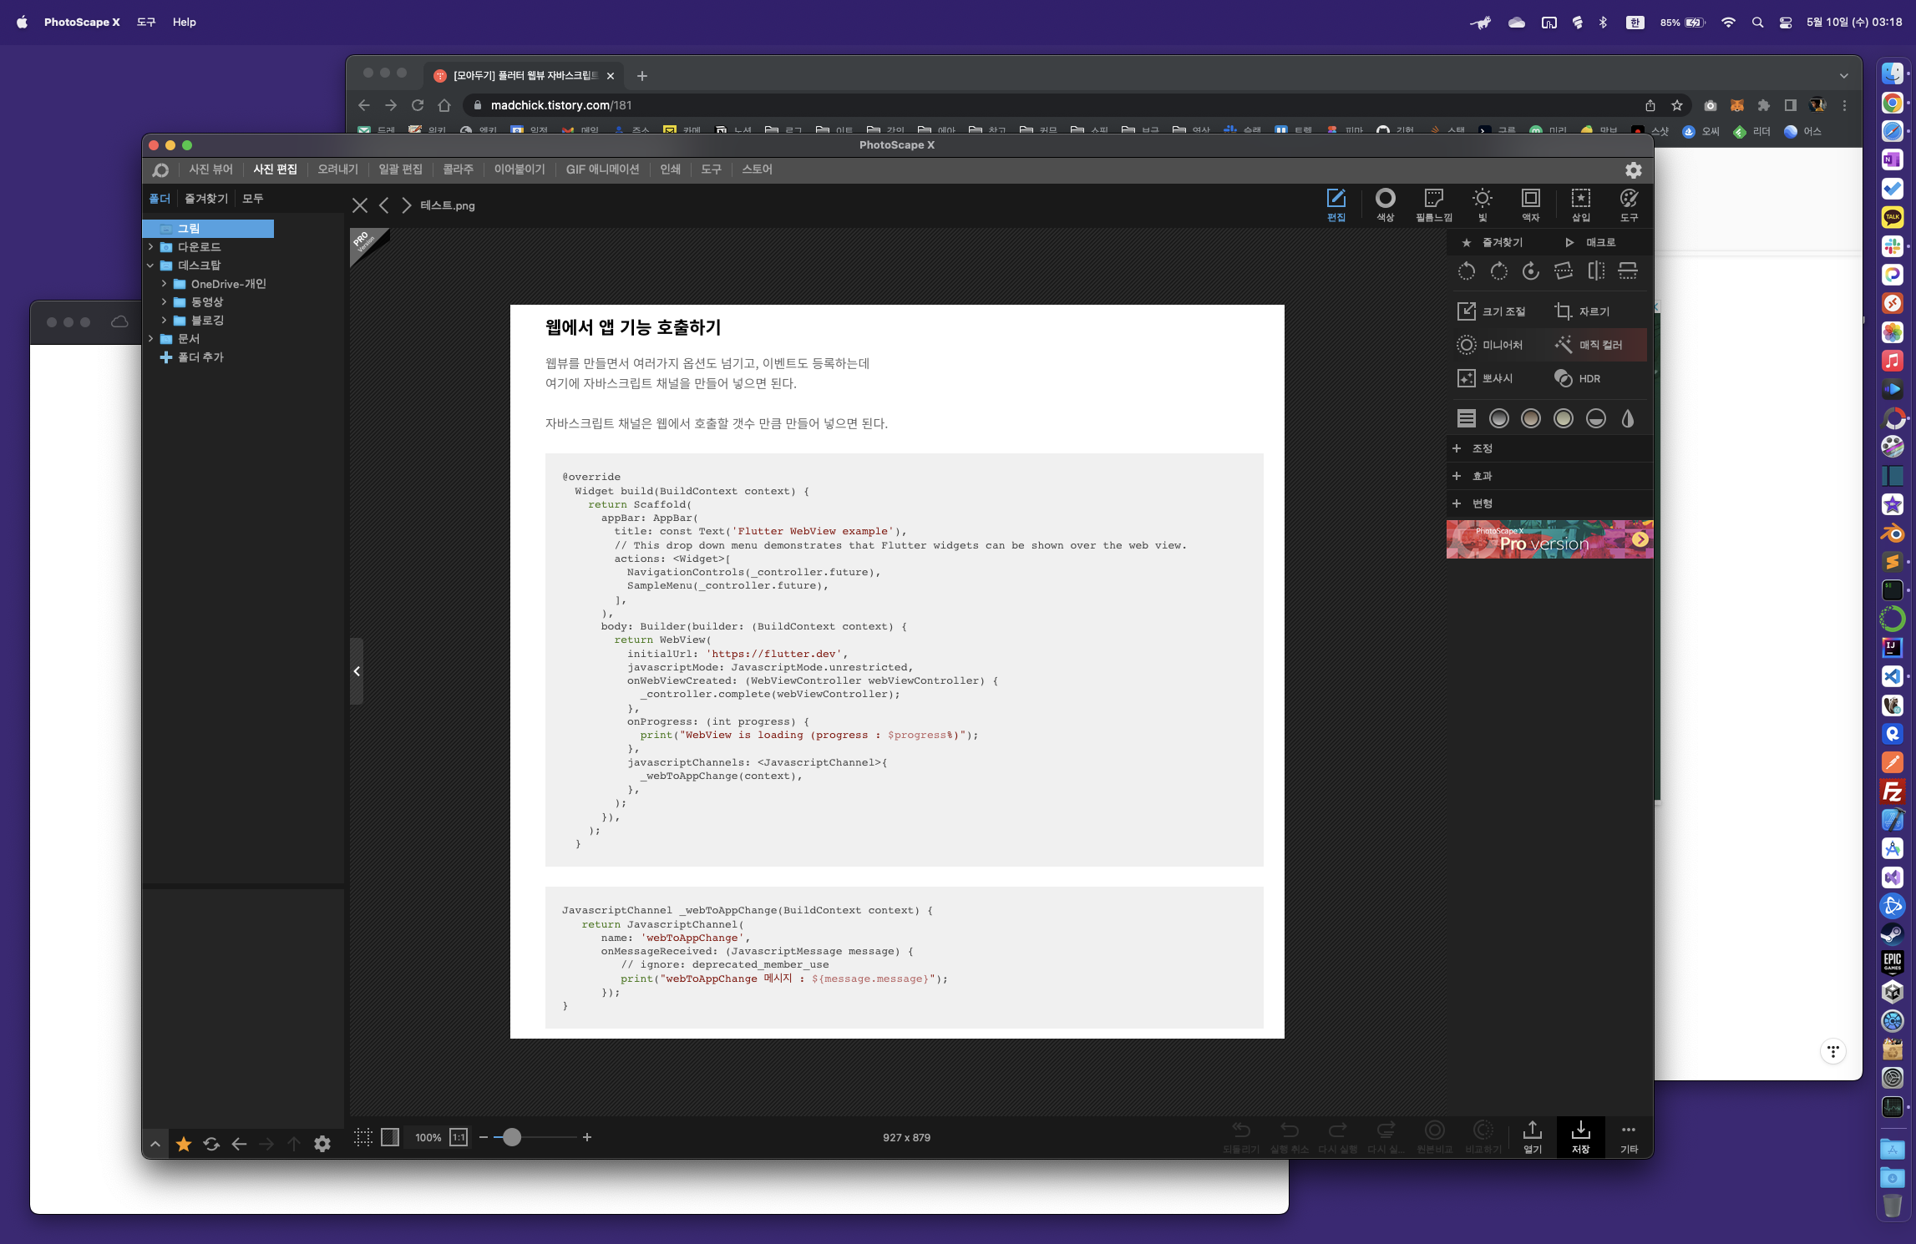The width and height of the screenshot is (1916, 1244).
Task: Open the 삽입 (Insert) panel icon
Action: pos(1580,205)
